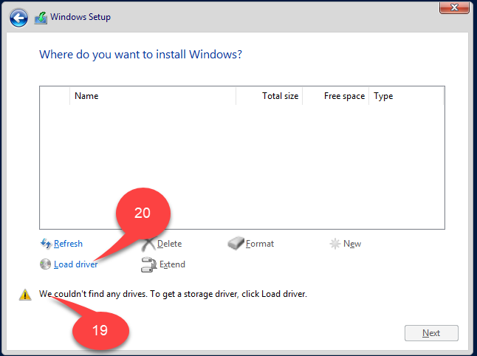
Task: Click the "We couldn't find any drives" message
Action: coord(173,294)
